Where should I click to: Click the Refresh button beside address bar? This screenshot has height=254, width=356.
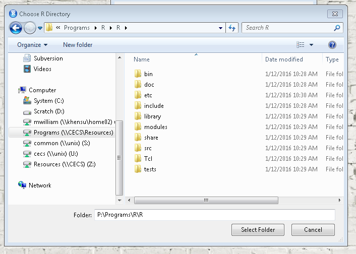[232, 28]
